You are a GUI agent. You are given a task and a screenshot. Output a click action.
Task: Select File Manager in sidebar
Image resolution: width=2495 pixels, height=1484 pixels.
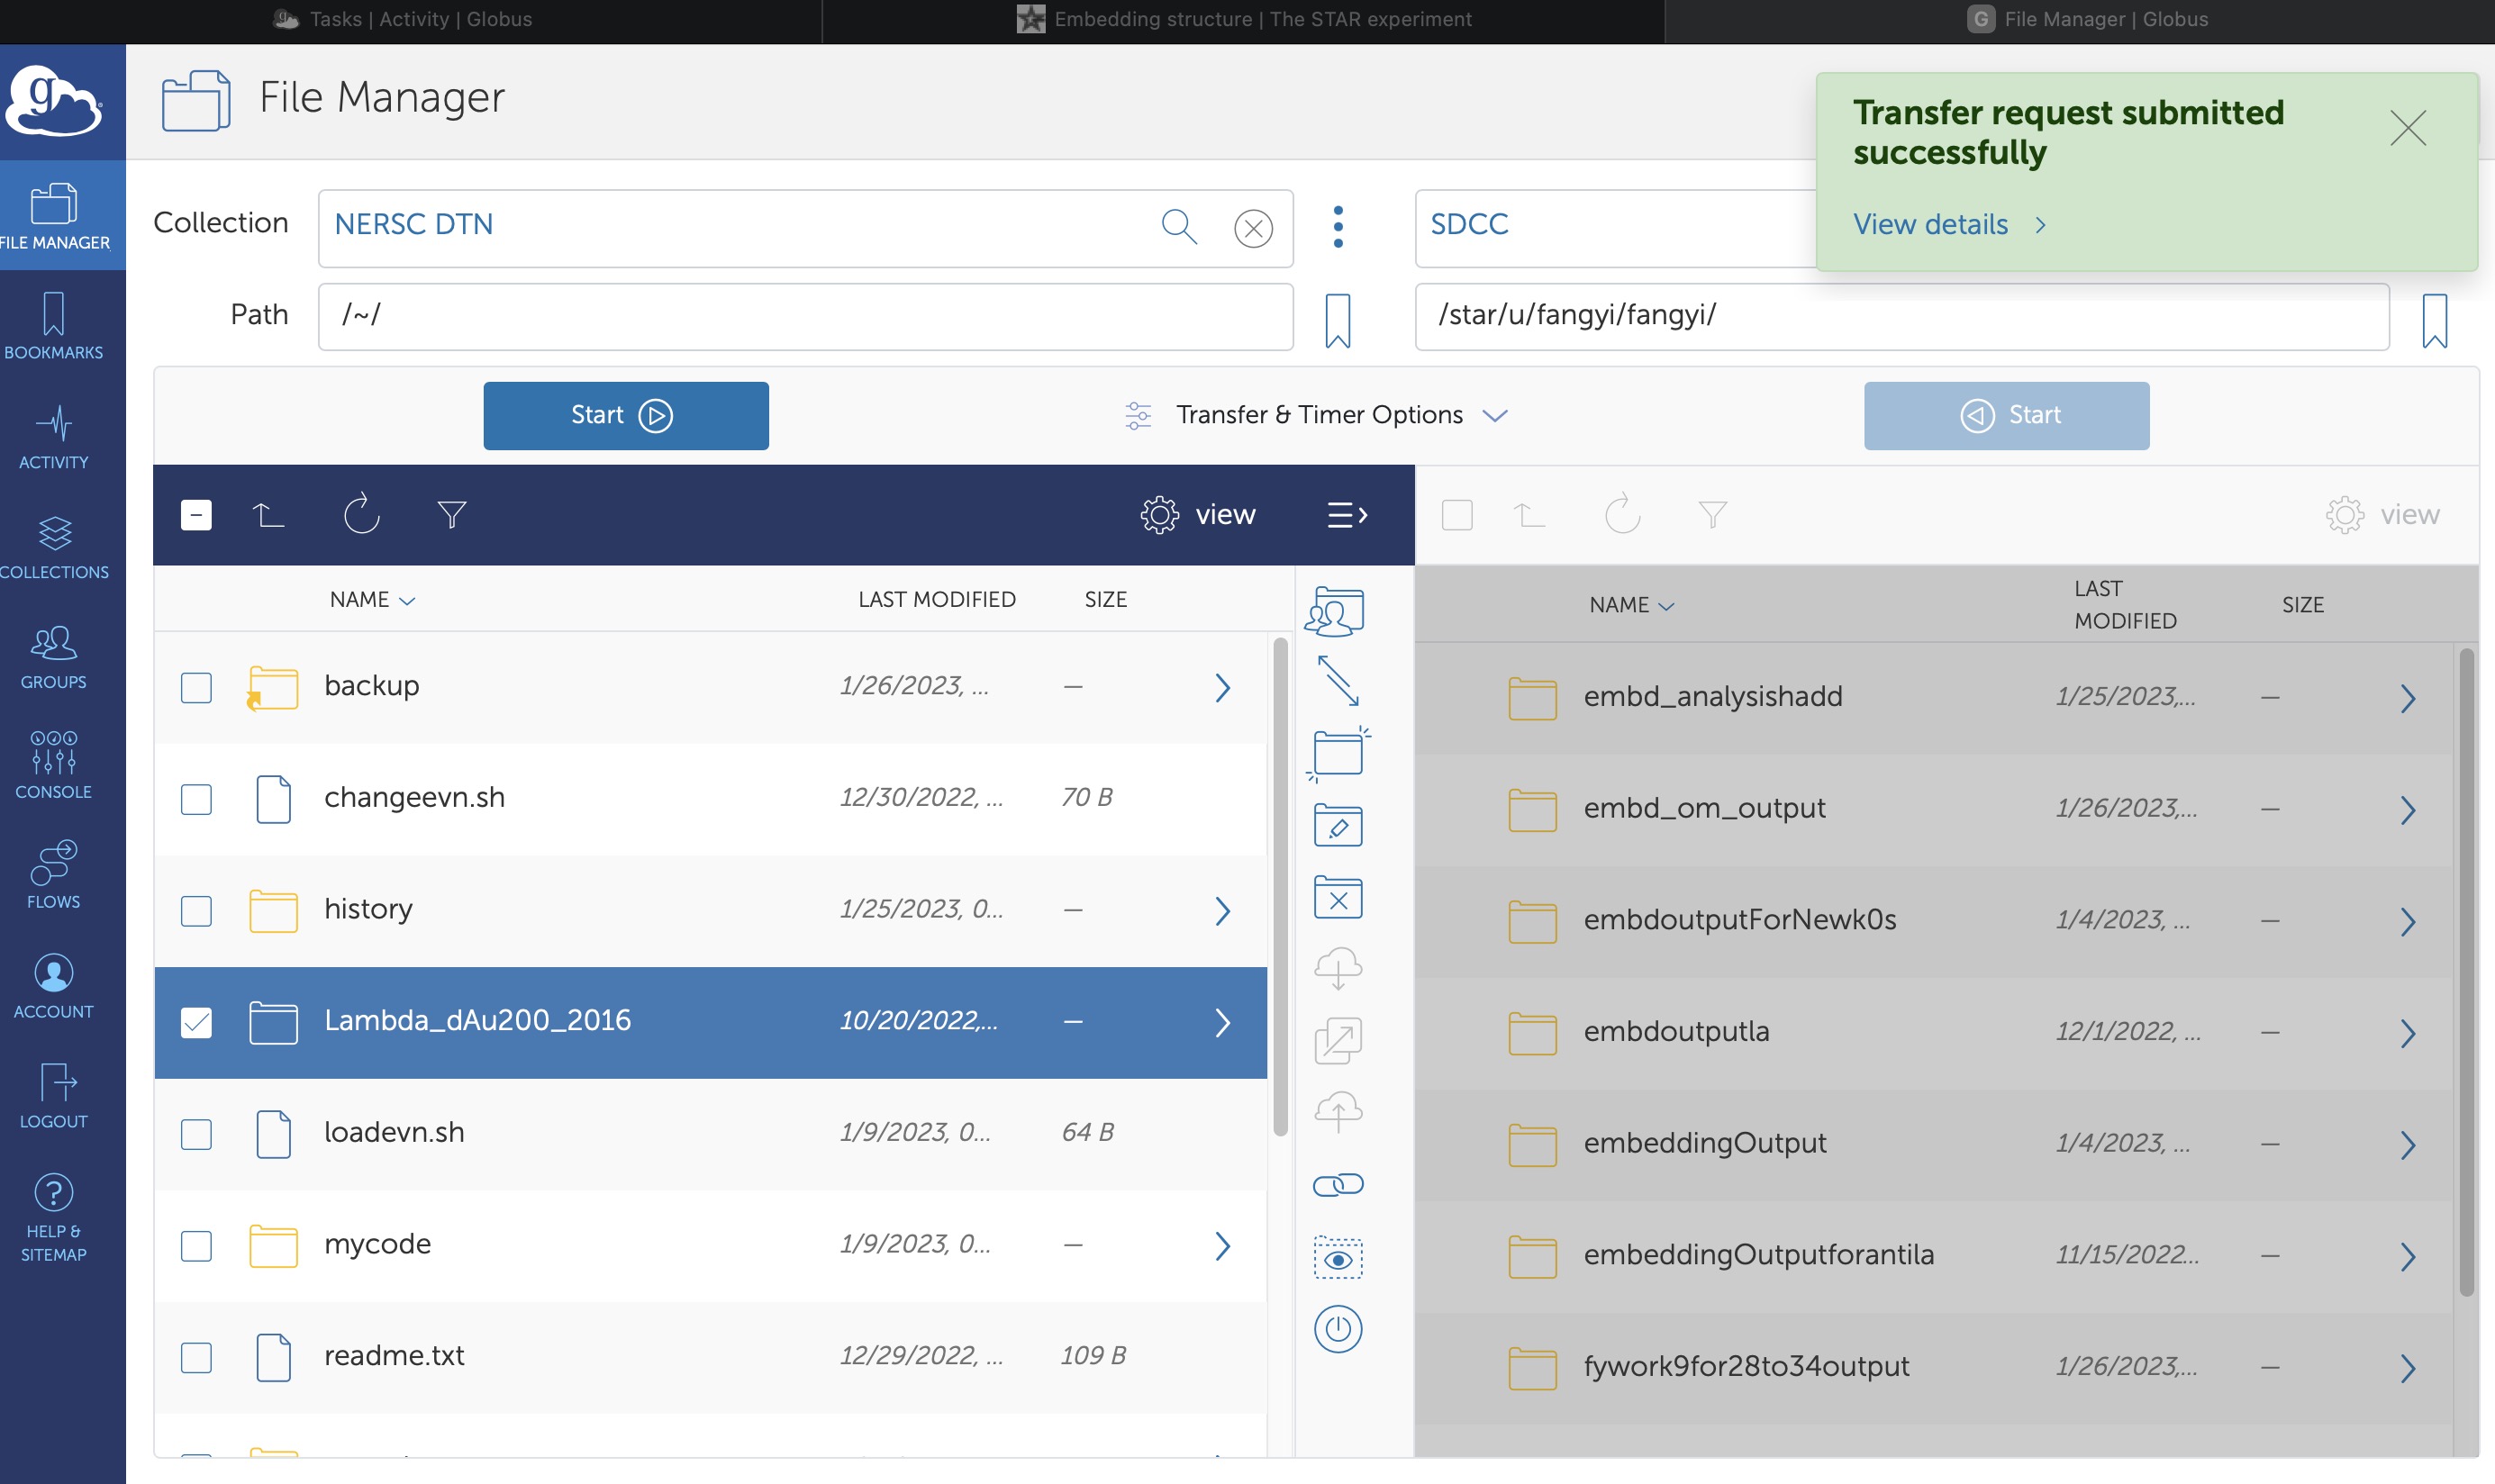click(54, 216)
